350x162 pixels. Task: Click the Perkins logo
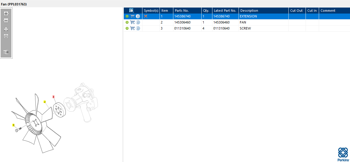point(343,154)
